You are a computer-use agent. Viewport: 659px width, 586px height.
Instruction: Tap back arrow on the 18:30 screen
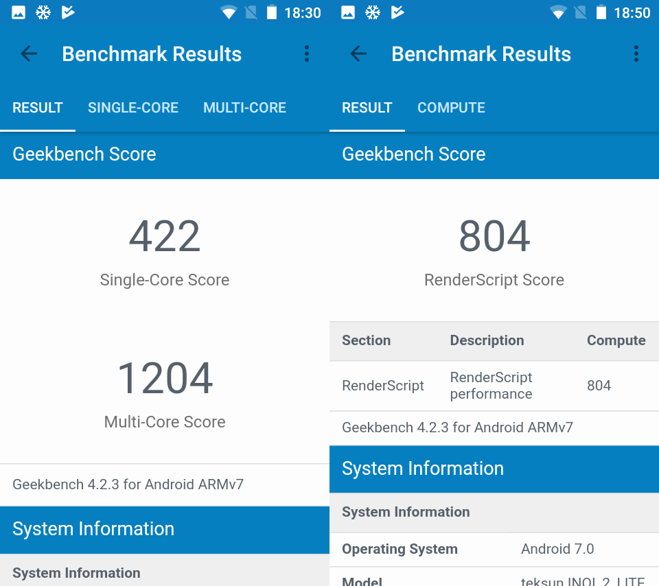tap(29, 54)
